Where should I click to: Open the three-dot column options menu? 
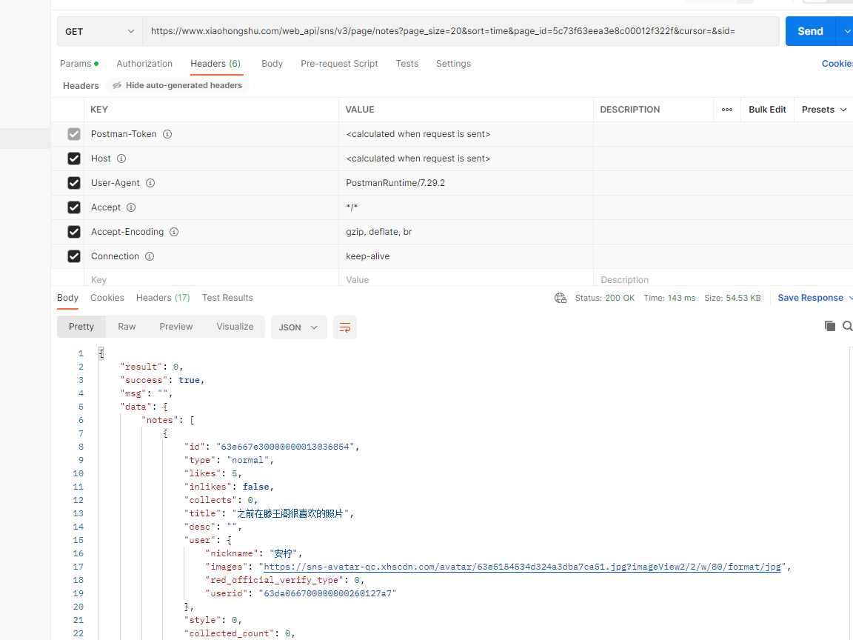point(727,110)
